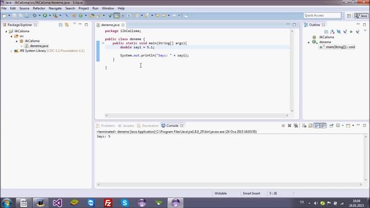This screenshot has height=208, width=370.
Task: Toggle Hide Local Types in Outline toolbar
Action: (x=357, y=32)
